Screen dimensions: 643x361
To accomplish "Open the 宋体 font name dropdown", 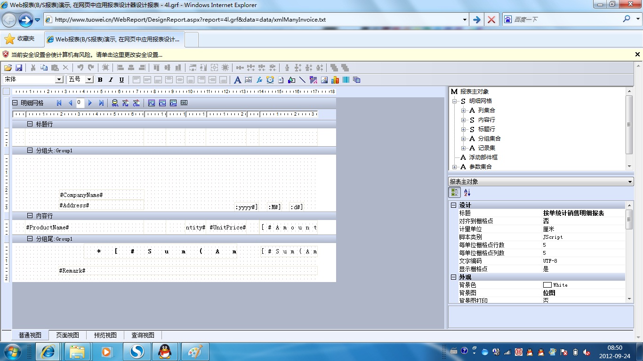I will pos(59,80).
